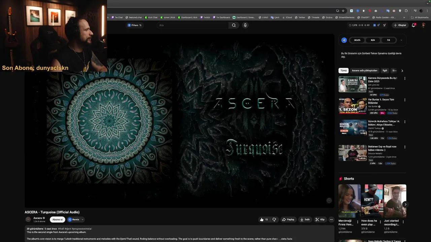Open the All Bookmarks folder
The height and width of the screenshot is (242, 431).
tap(420, 17)
